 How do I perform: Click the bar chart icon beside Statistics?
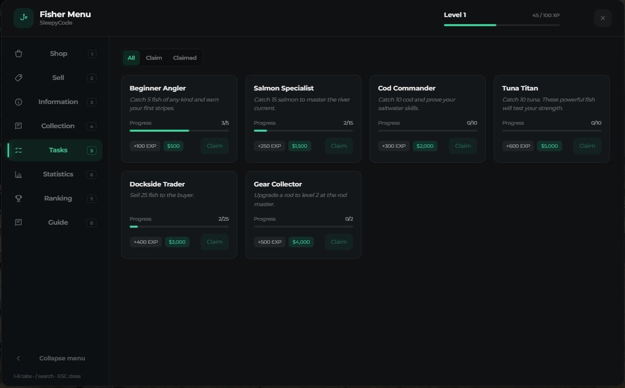click(19, 174)
